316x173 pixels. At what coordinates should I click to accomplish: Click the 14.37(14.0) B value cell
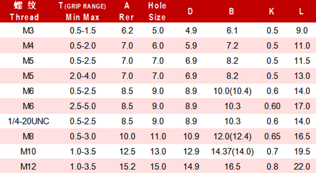[232, 152]
